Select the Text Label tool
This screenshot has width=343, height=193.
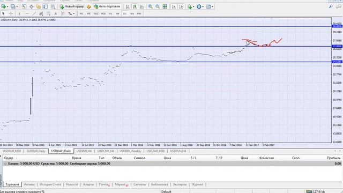[63, 13]
